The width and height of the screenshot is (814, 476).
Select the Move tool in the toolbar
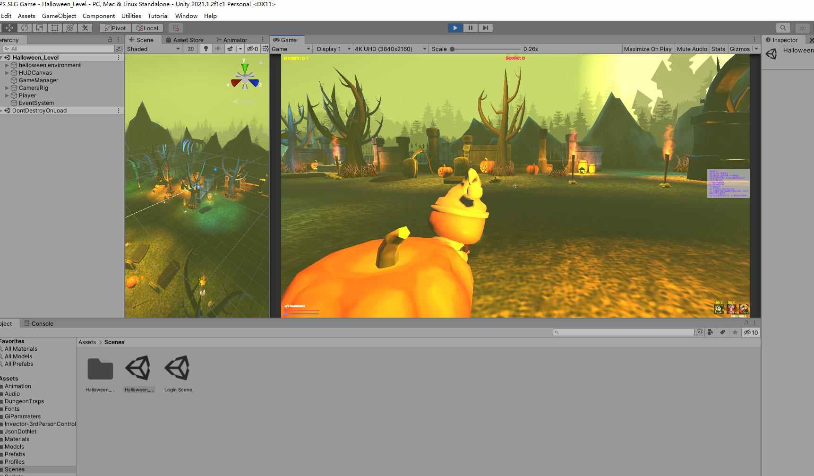coord(9,27)
